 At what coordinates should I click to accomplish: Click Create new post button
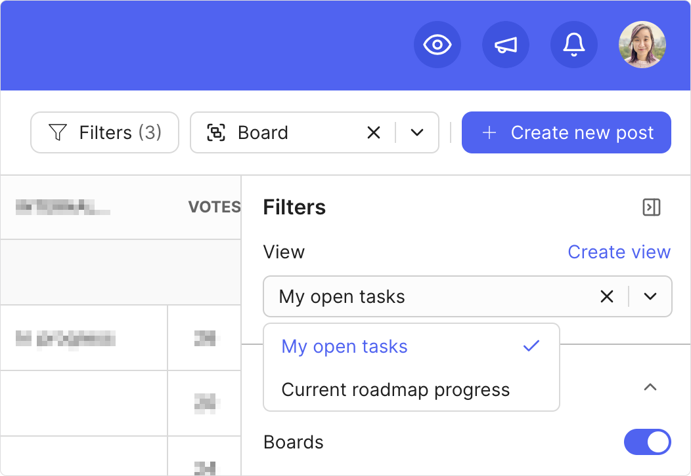(x=566, y=132)
